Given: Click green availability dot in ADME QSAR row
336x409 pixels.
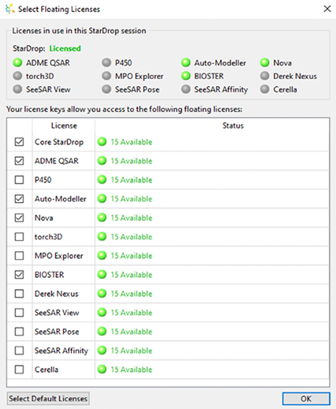Looking at the screenshot, I should (102, 160).
